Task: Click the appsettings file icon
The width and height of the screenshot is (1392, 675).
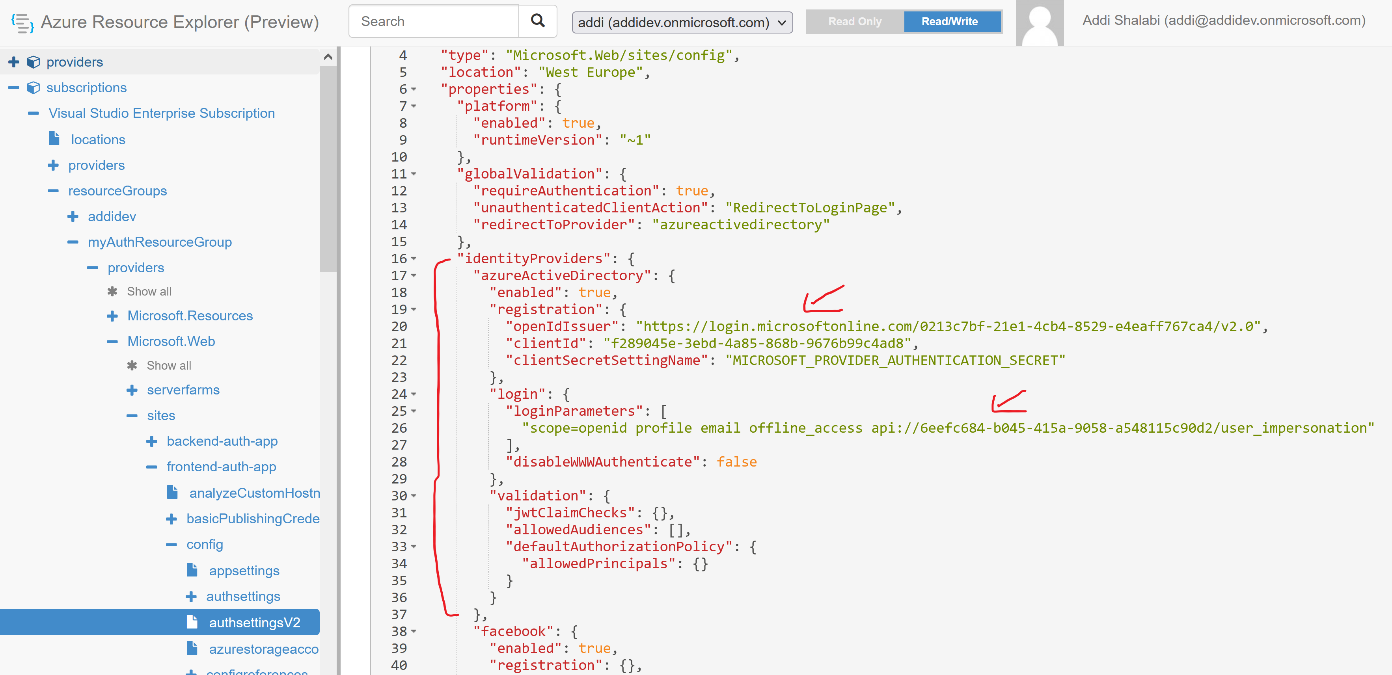Action: (192, 570)
